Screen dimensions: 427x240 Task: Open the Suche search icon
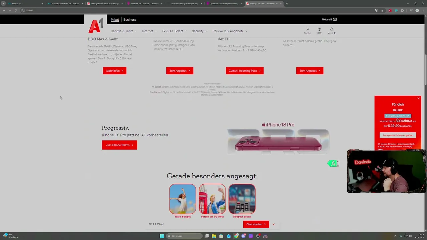[307, 31]
